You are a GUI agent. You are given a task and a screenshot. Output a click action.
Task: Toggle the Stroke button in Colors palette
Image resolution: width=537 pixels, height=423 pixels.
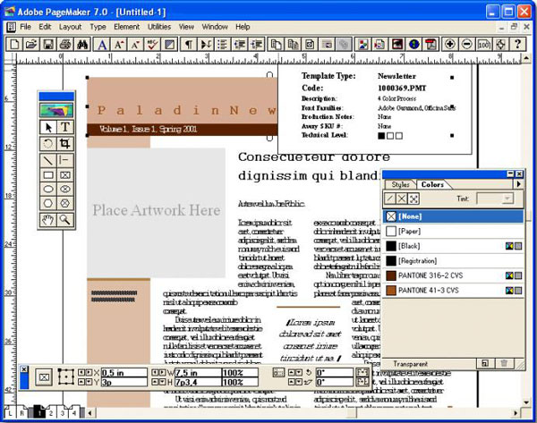point(389,199)
